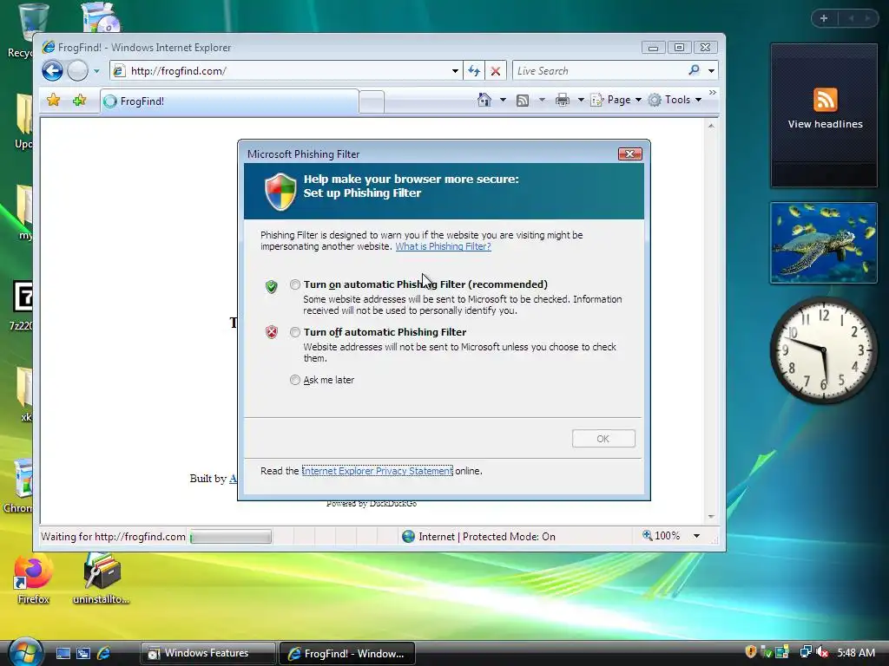Expand the Home button dropdown arrow

[503, 100]
